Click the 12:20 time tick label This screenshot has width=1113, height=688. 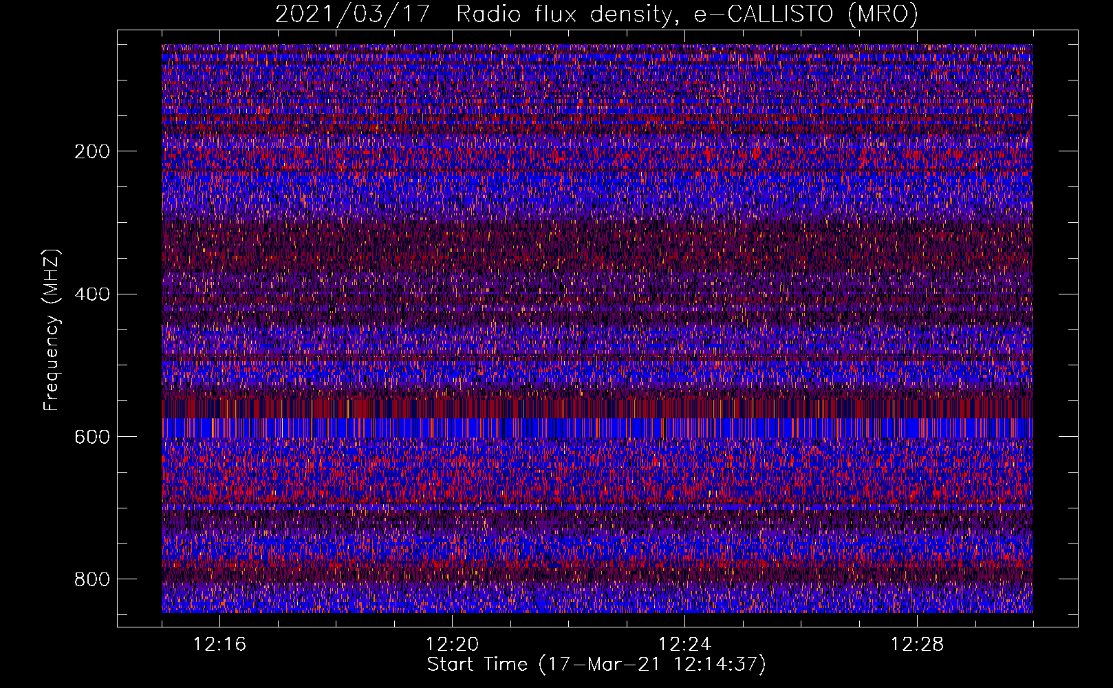[452, 645]
